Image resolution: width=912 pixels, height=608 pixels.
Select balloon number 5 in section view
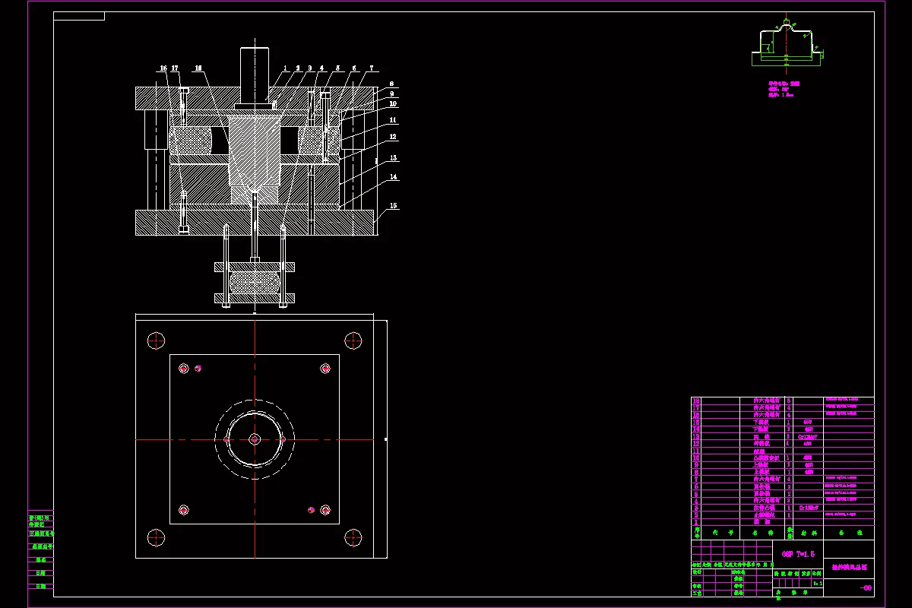pyautogui.click(x=337, y=68)
